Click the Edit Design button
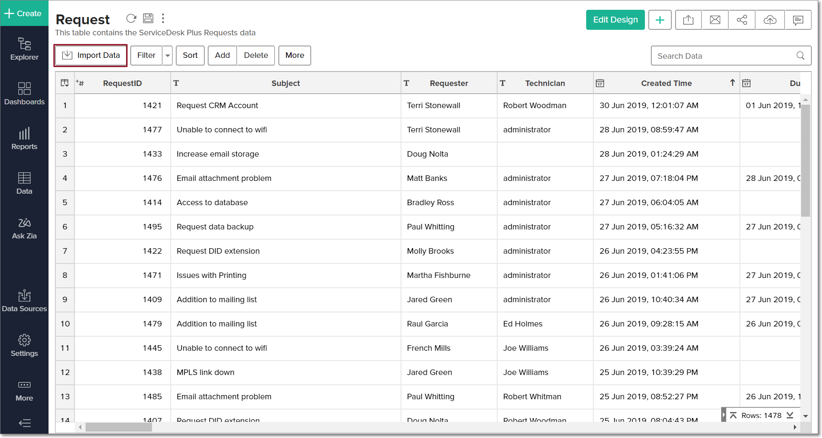Image resolution: width=822 pixels, height=438 pixels. 615,20
